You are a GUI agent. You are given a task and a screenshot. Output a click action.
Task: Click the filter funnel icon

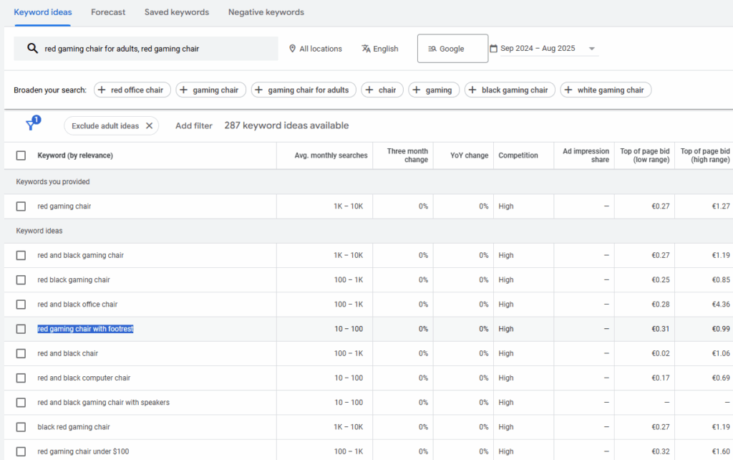click(31, 125)
